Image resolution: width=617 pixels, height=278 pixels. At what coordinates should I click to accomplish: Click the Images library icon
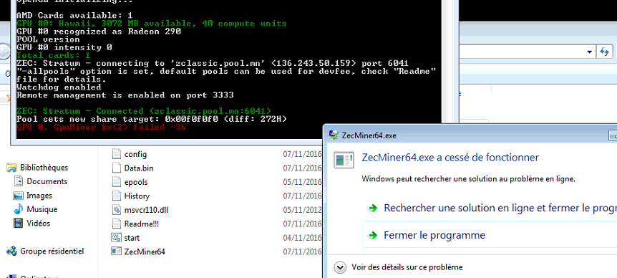[x=19, y=196]
